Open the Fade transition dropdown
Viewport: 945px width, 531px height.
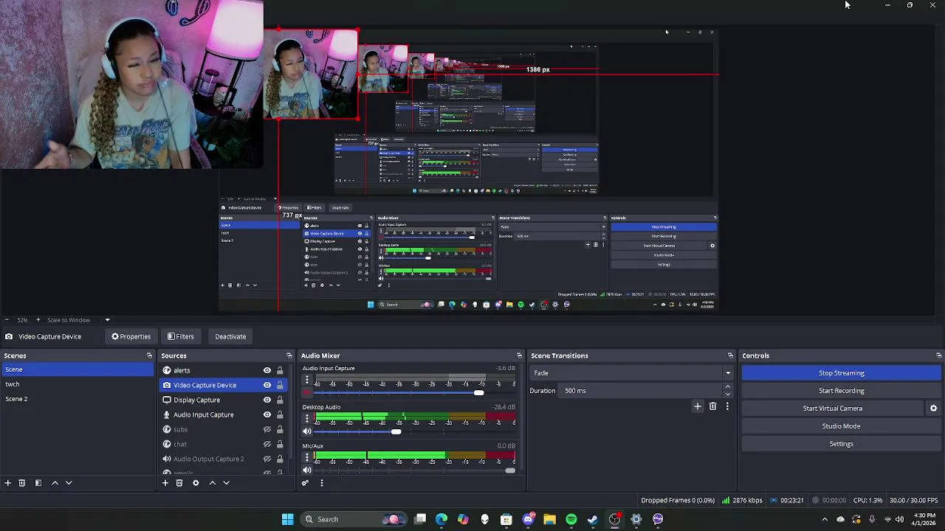[632, 373]
